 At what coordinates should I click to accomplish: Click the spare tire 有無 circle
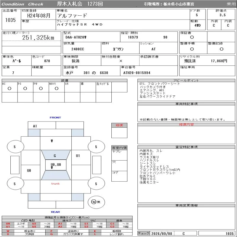(x=96, y=202)
